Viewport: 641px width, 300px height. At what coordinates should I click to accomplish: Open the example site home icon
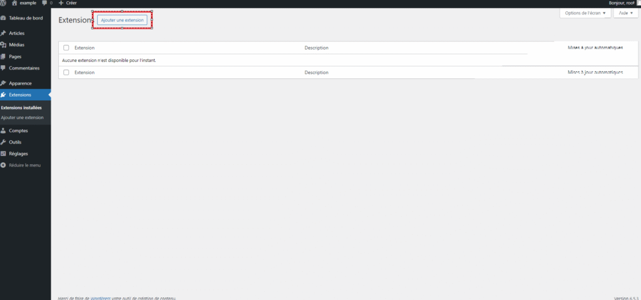14,3
